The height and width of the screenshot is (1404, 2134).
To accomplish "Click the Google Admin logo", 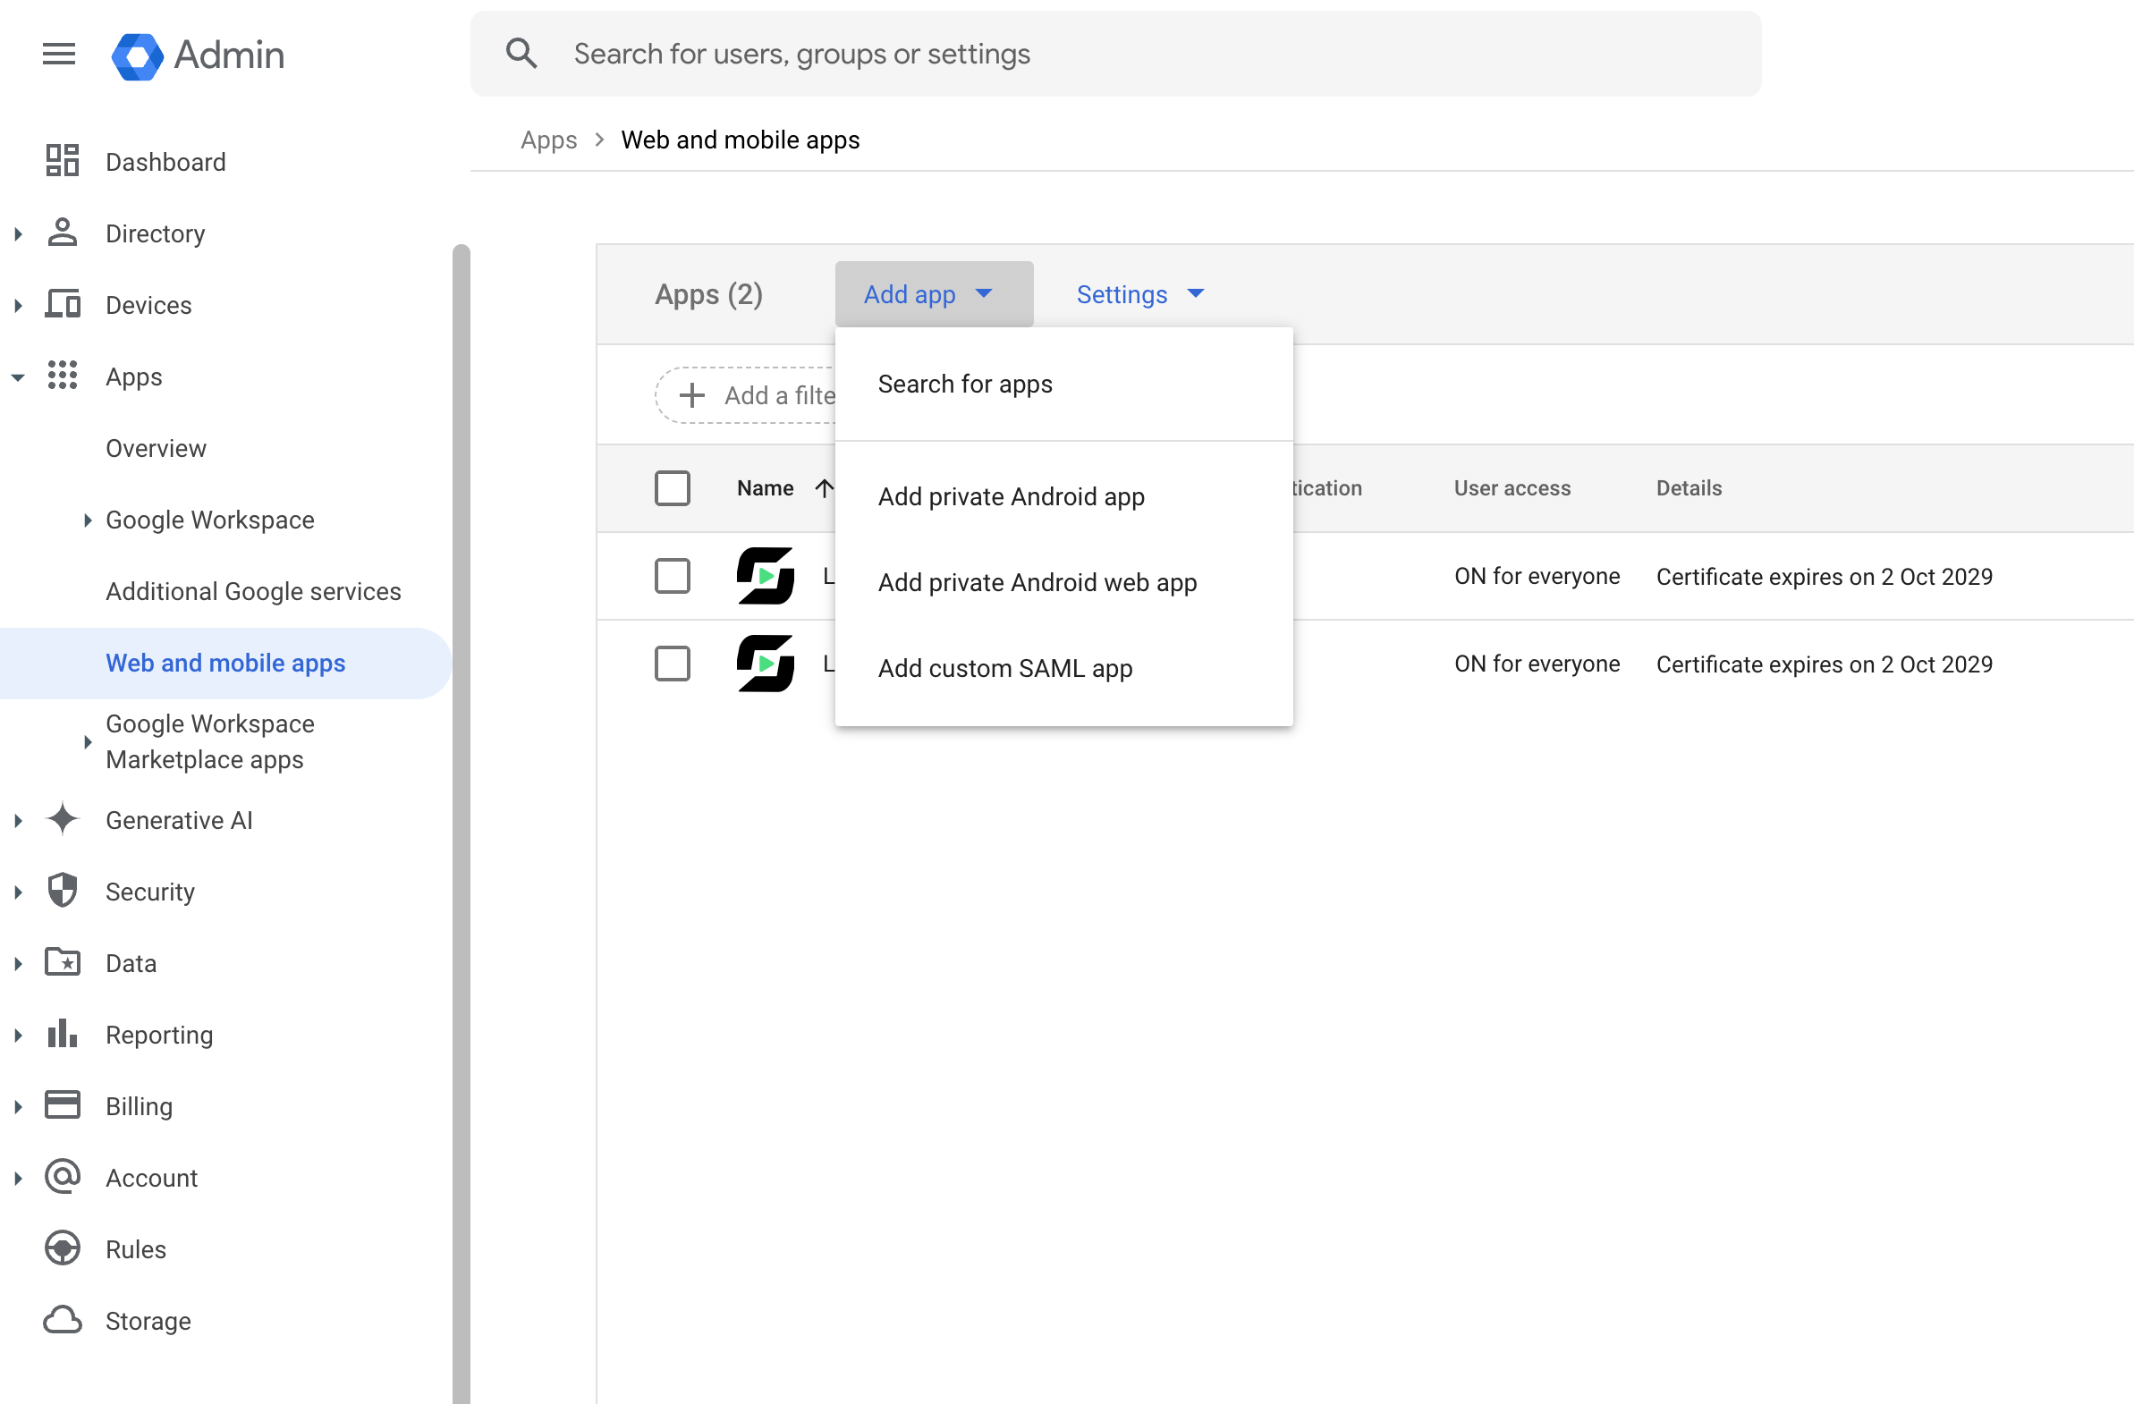I will pos(198,55).
